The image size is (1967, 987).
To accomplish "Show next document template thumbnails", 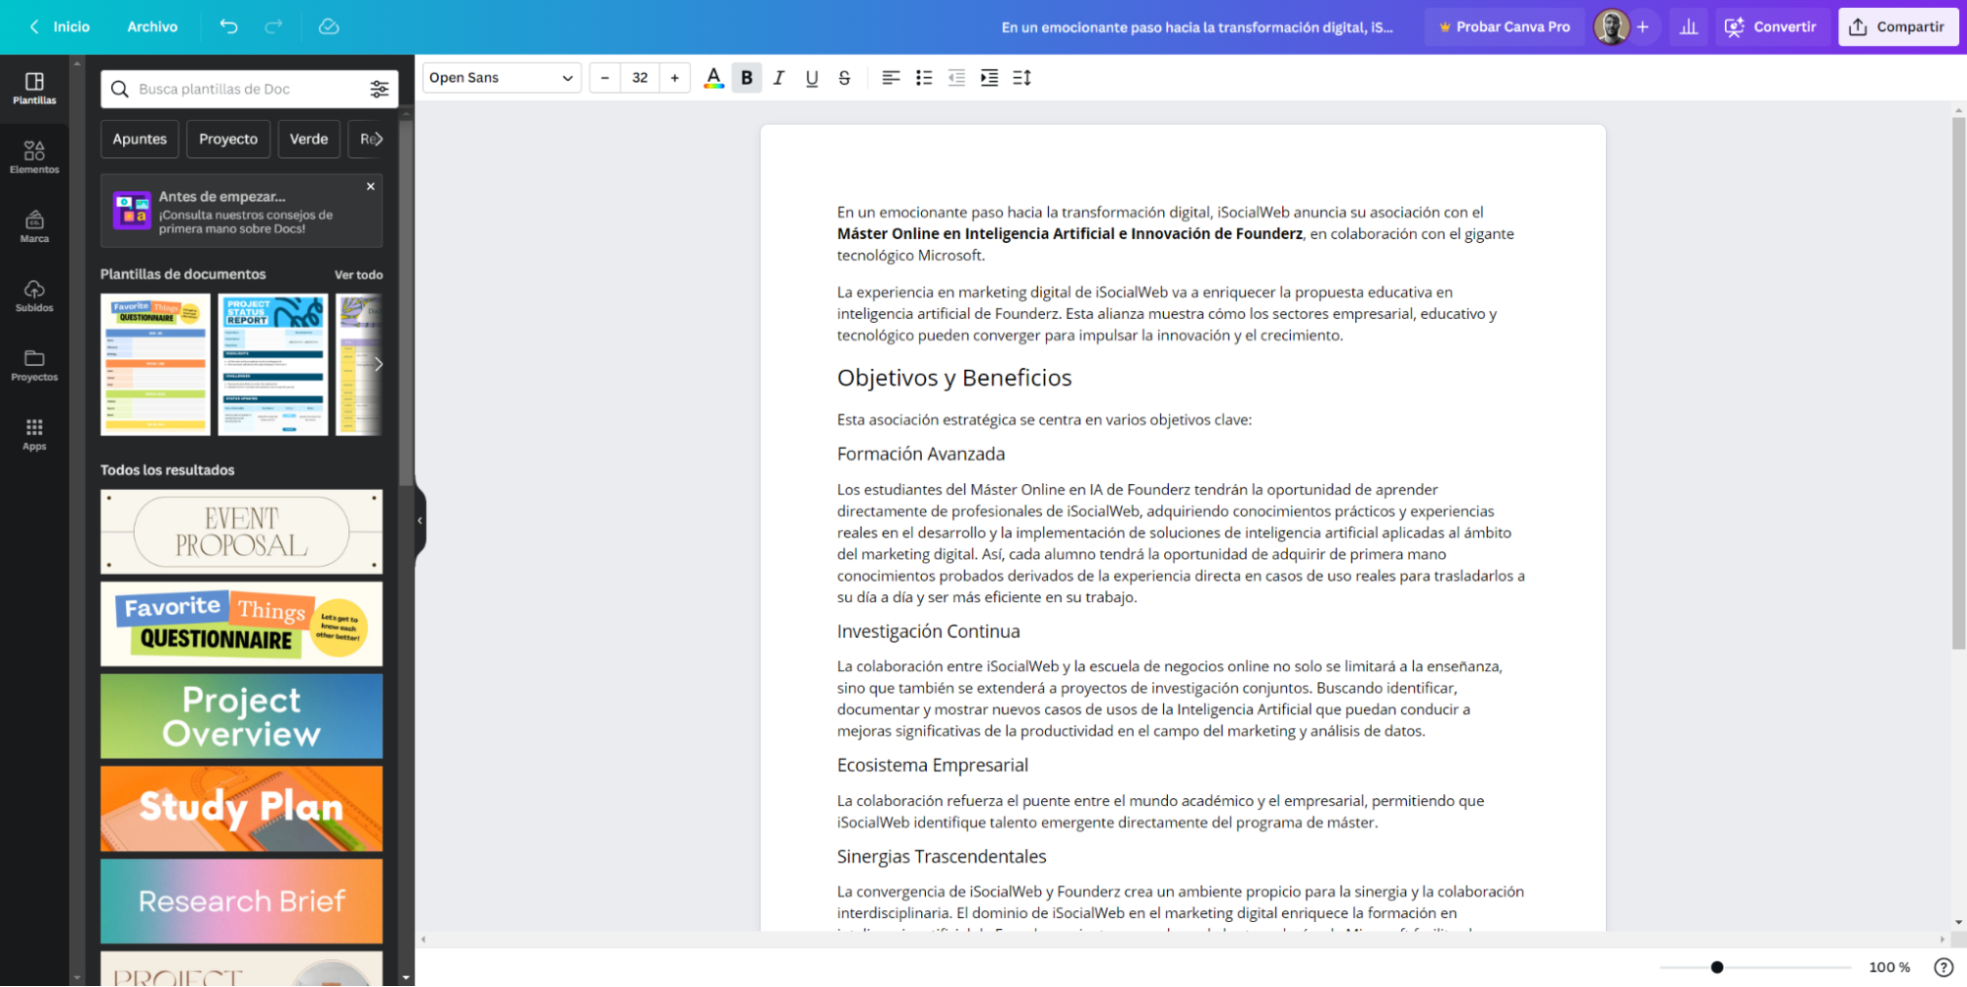I will [x=378, y=364].
